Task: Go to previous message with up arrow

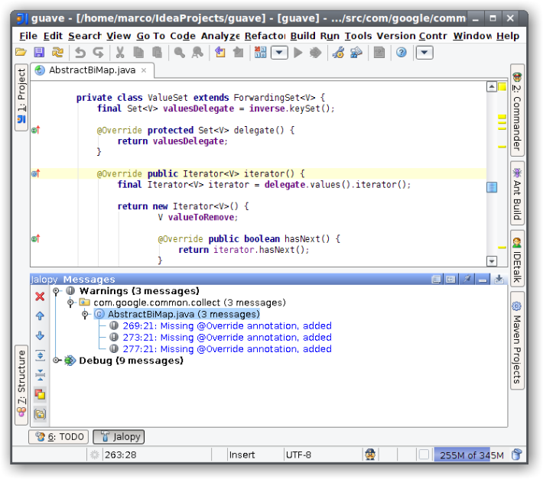Action: click(41, 316)
